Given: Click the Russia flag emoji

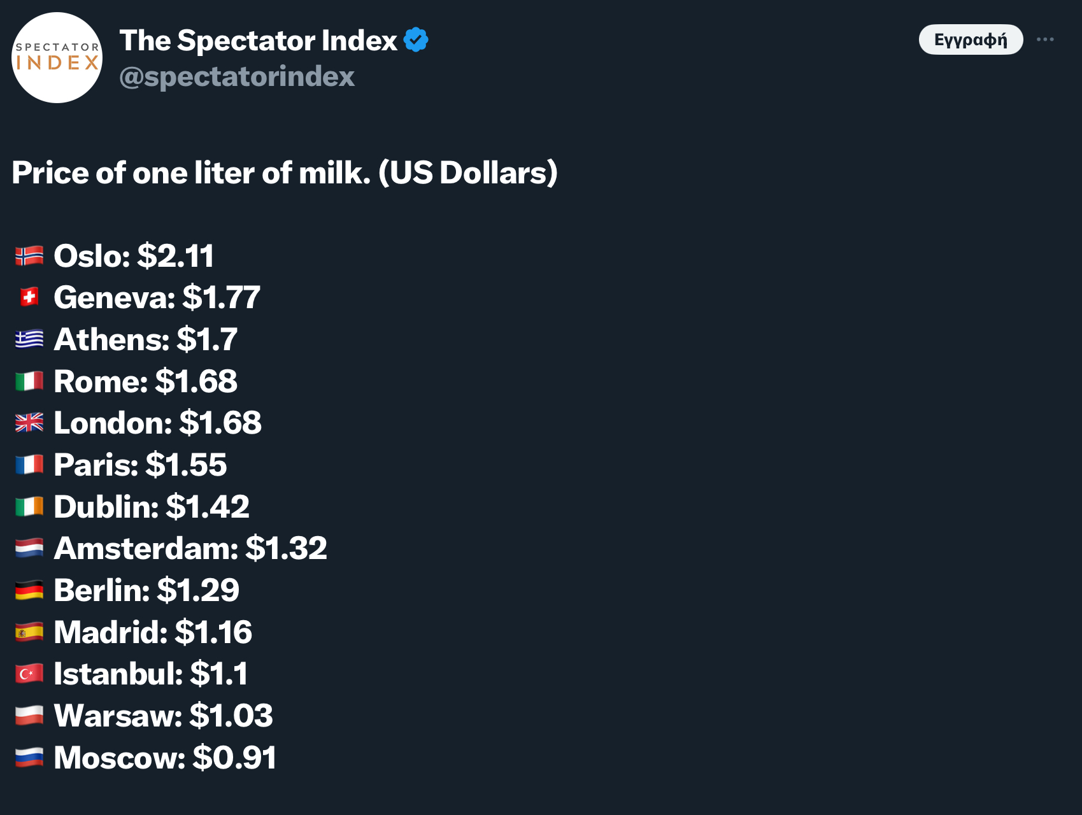Looking at the screenshot, I should [x=29, y=758].
